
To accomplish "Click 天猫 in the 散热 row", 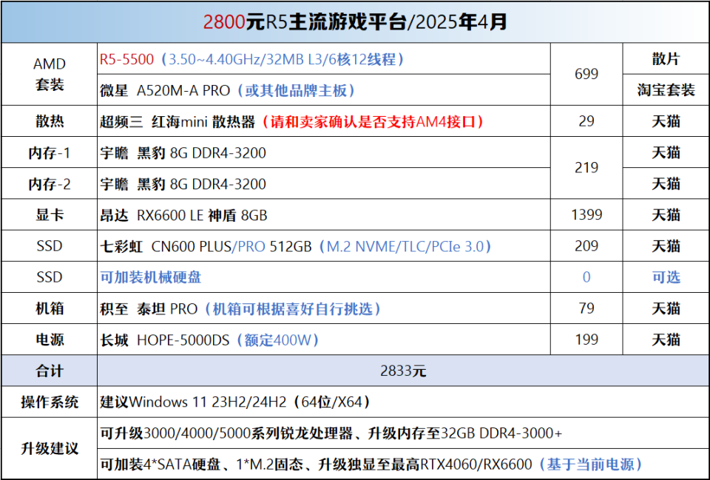I will click(666, 121).
